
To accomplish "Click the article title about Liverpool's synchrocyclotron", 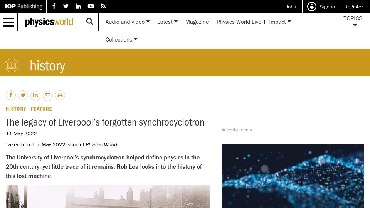I will pyautogui.click(x=105, y=122).
